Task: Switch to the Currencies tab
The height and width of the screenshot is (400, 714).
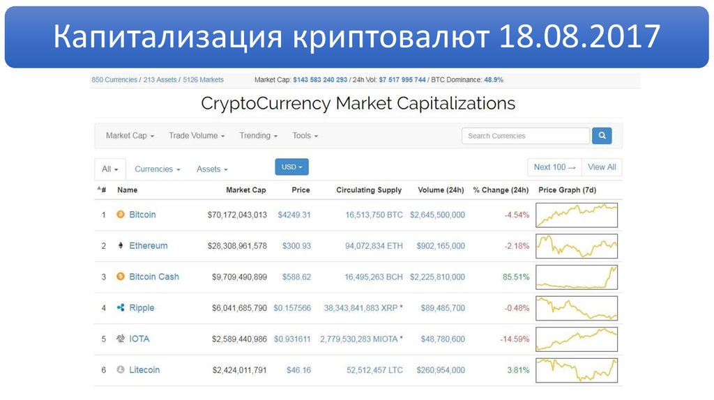Action: point(158,169)
